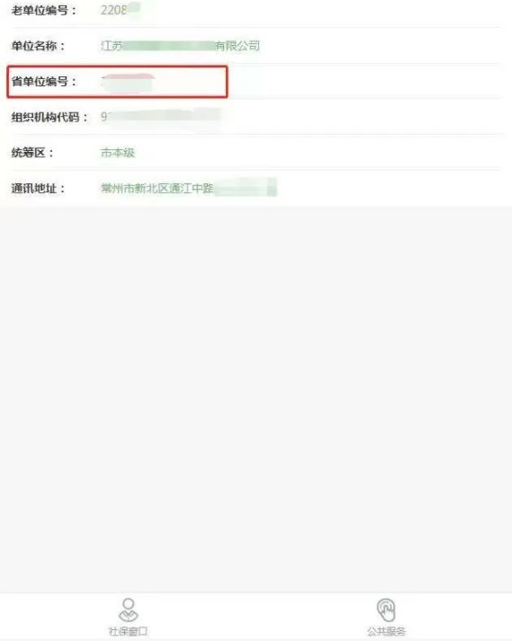Viewport: 512px width, 641px height.
Task: Click the organization code starting with 9
Action: 160,117
